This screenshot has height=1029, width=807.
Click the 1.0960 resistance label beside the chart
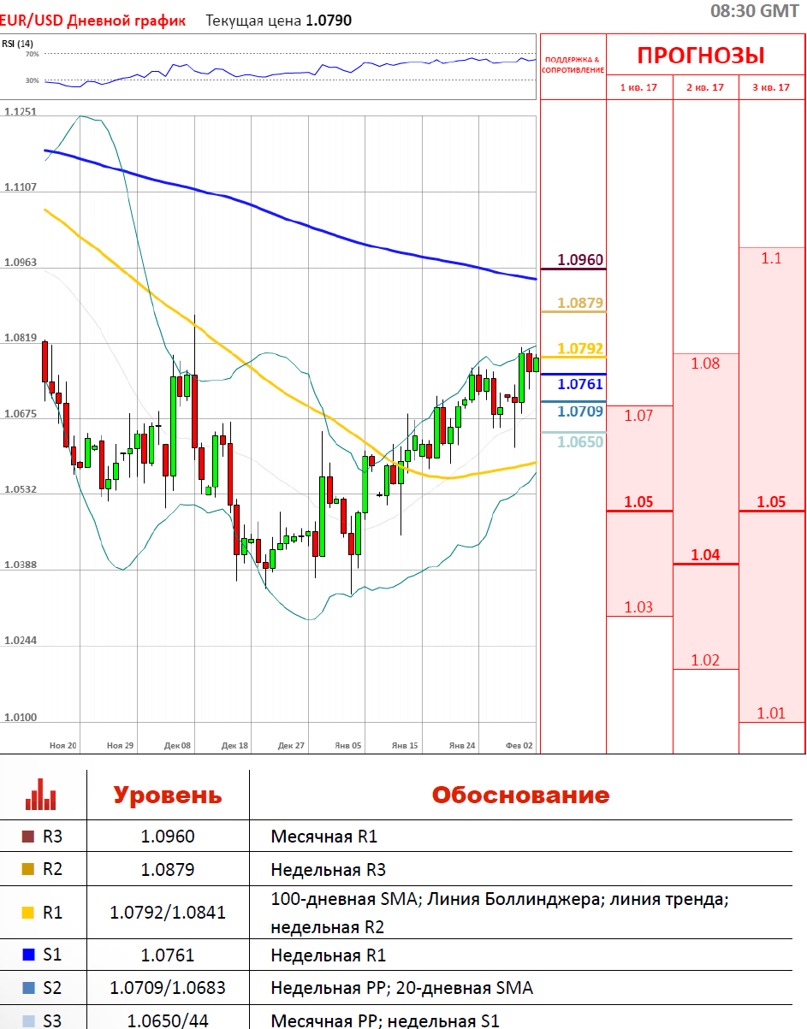[580, 259]
